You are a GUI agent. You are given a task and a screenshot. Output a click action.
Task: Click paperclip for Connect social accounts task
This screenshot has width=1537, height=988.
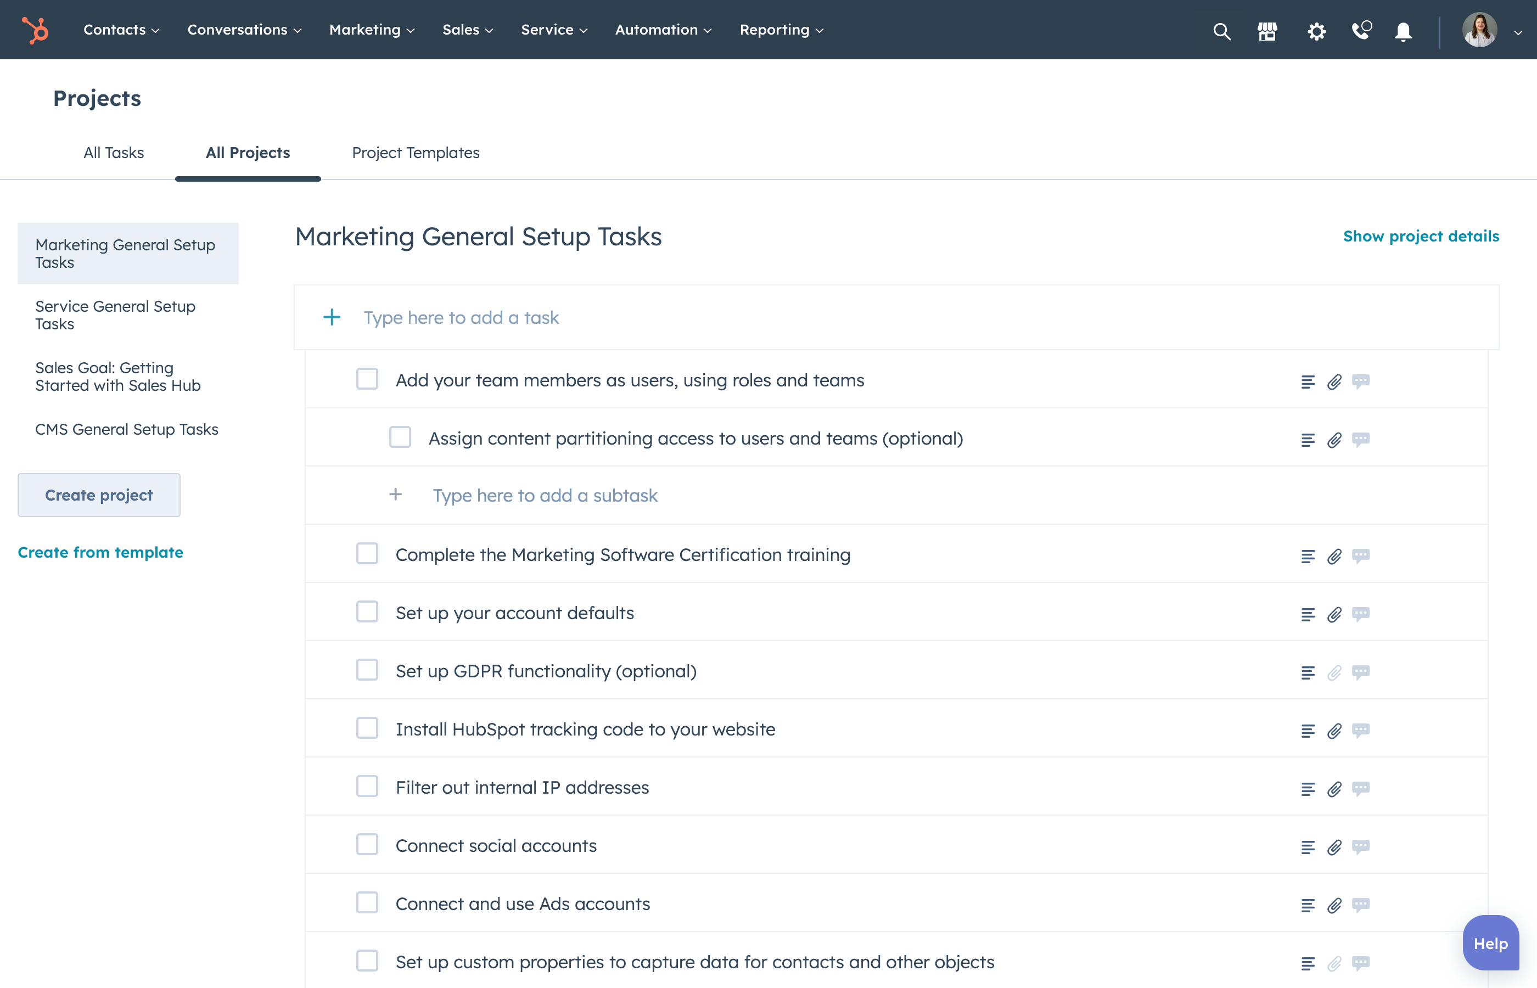pos(1334,847)
